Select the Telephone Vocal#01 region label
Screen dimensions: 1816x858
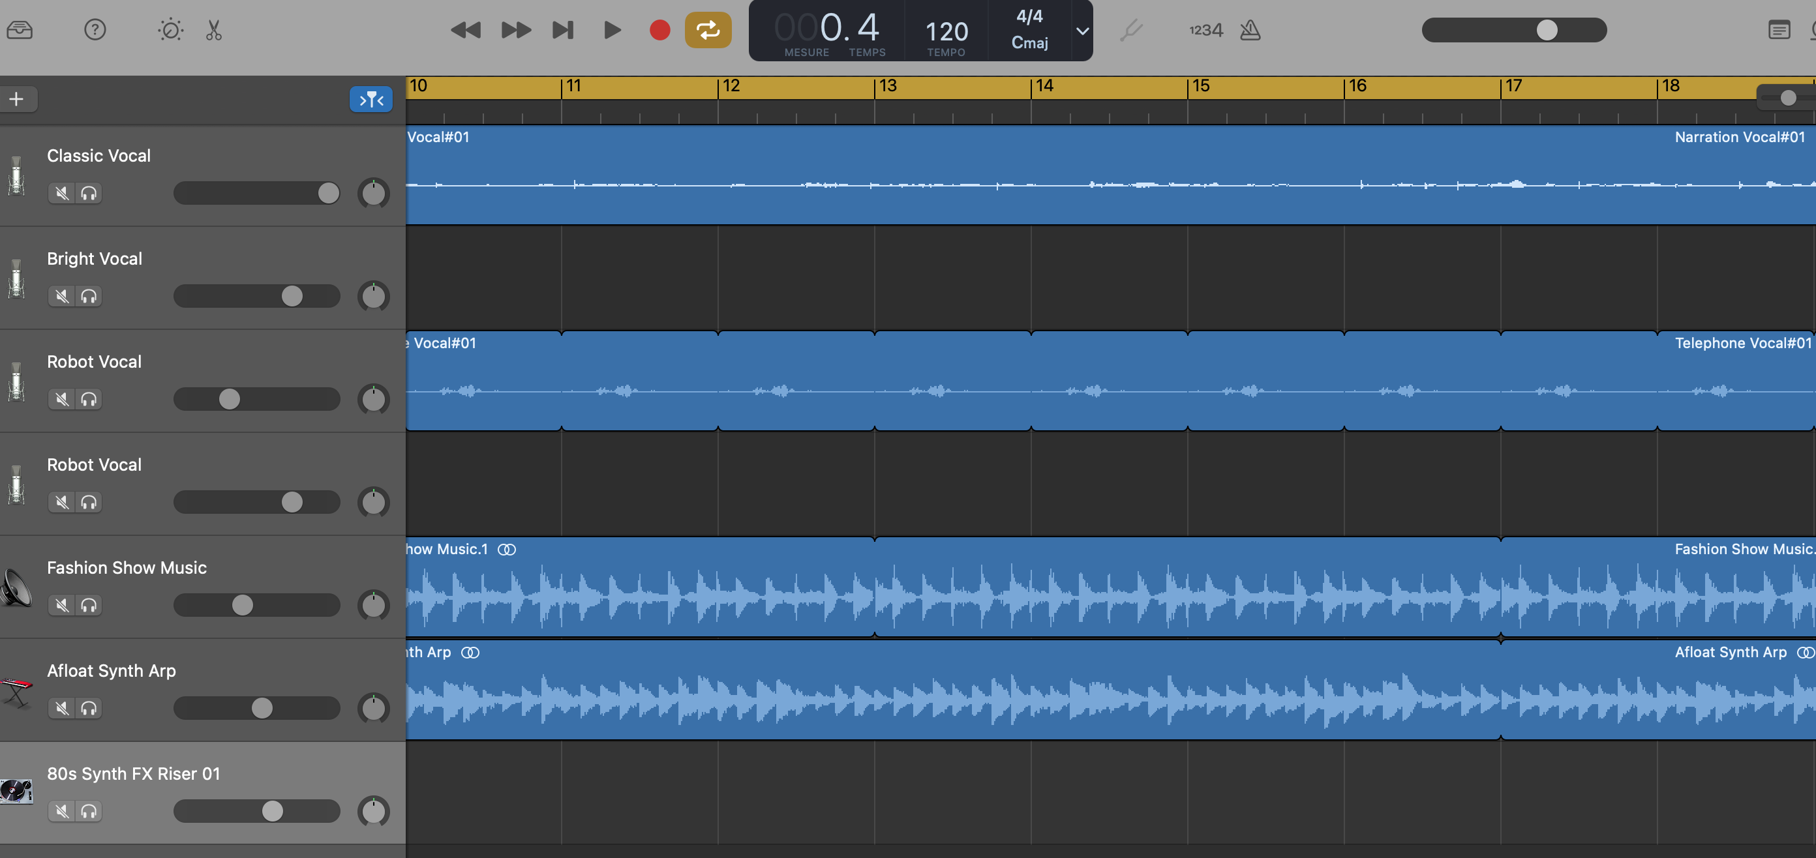click(1743, 343)
